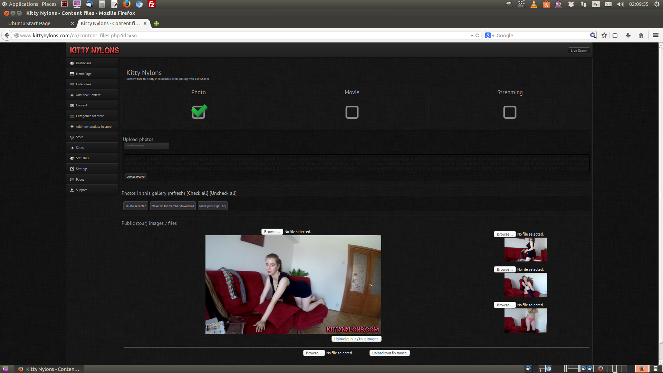Open the downloads arrow icon
The width and height of the screenshot is (663, 373).
tap(628, 36)
